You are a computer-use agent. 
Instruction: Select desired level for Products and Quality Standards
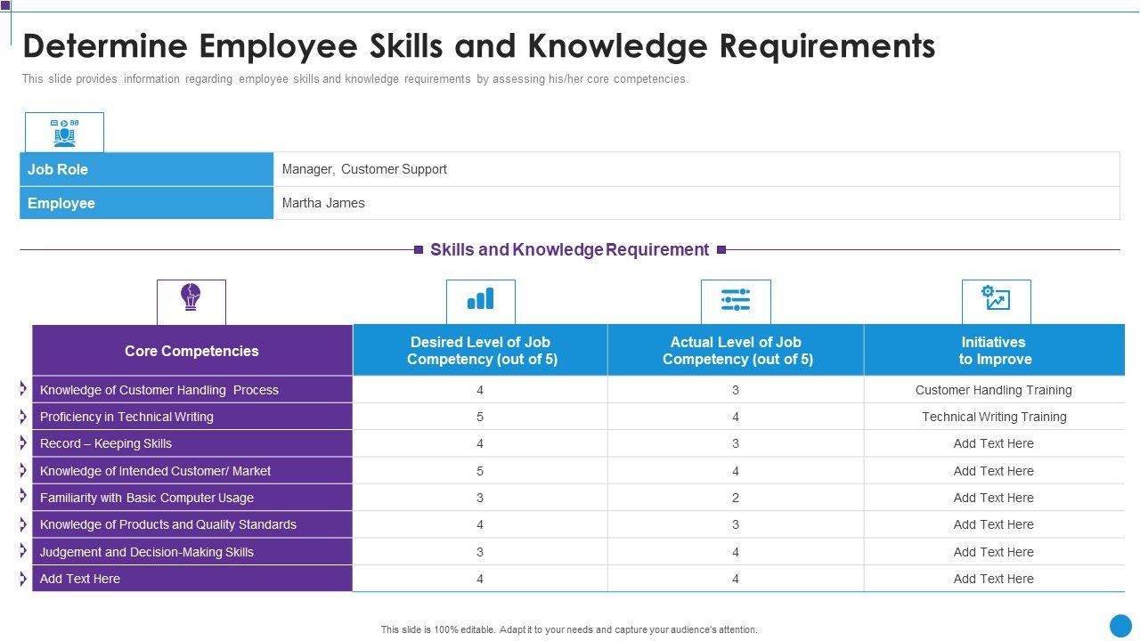480,524
